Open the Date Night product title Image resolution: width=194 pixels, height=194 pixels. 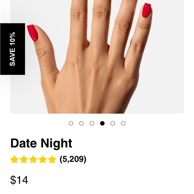pyautogui.click(x=41, y=143)
